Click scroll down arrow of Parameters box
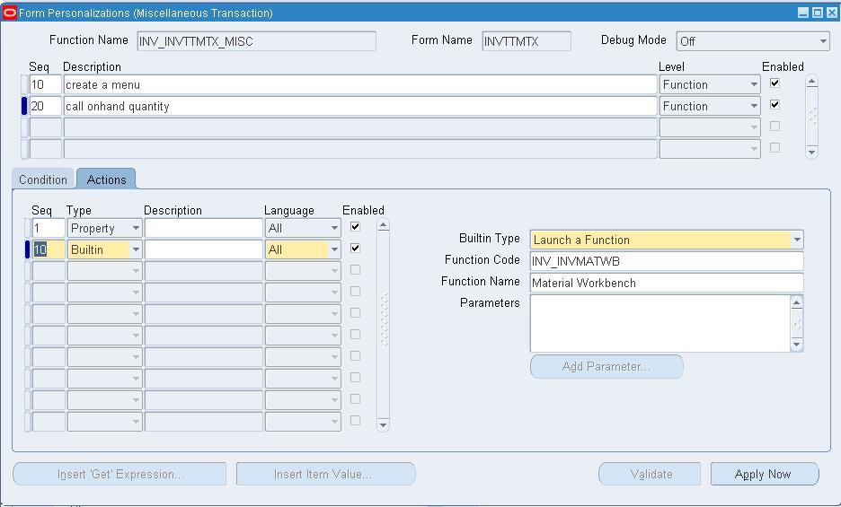 coord(796,344)
